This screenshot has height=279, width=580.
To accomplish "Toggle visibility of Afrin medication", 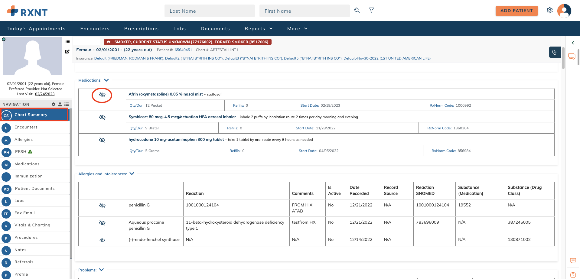I will click(102, 95).
